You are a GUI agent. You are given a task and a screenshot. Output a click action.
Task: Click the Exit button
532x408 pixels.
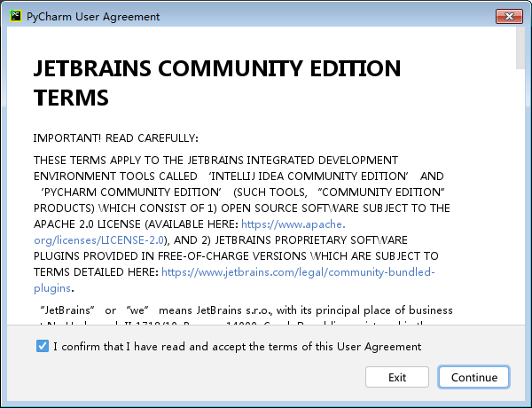click(397, 377)
